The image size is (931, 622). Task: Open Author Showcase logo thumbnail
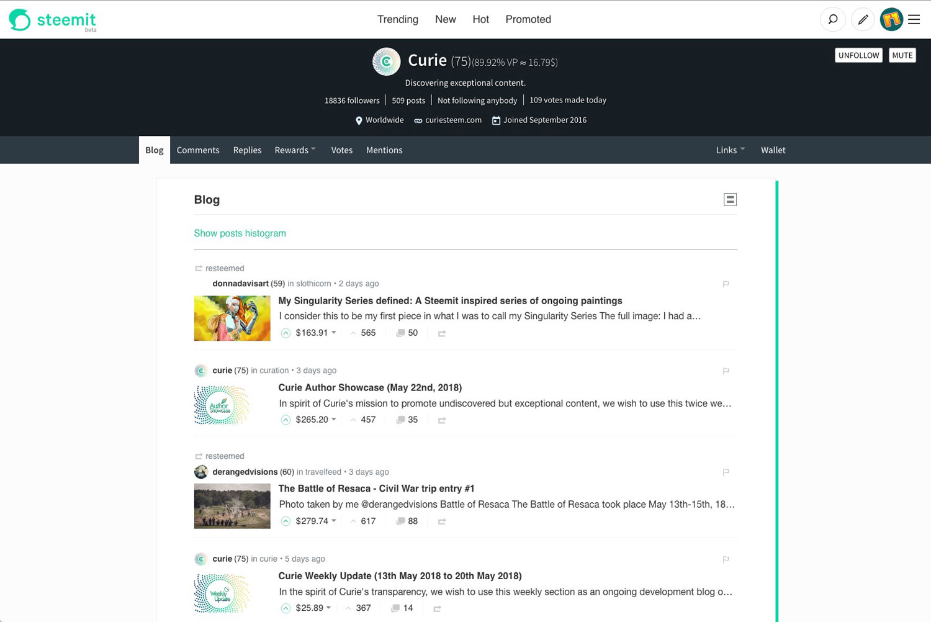coord(222,405)
